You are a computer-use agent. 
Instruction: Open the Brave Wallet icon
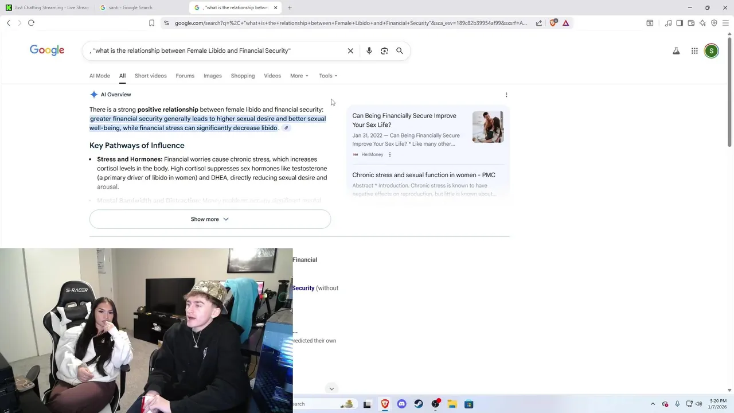click(x=691, y=23)
